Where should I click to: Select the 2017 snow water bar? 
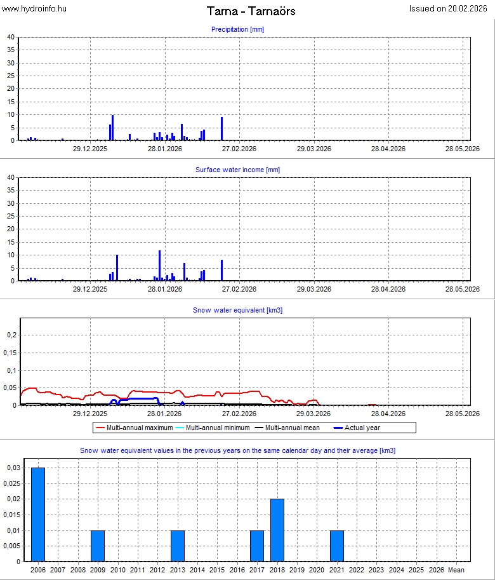[257, 546]
